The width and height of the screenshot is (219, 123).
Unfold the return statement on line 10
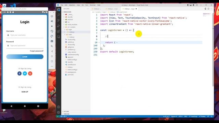[99, 42]
